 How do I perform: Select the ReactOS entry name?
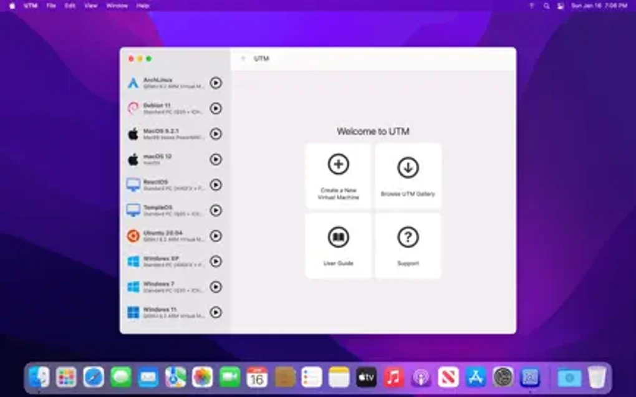point(155,182)
